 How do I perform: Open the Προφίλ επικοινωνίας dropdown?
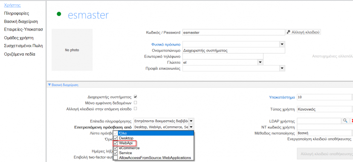point(282,68)
